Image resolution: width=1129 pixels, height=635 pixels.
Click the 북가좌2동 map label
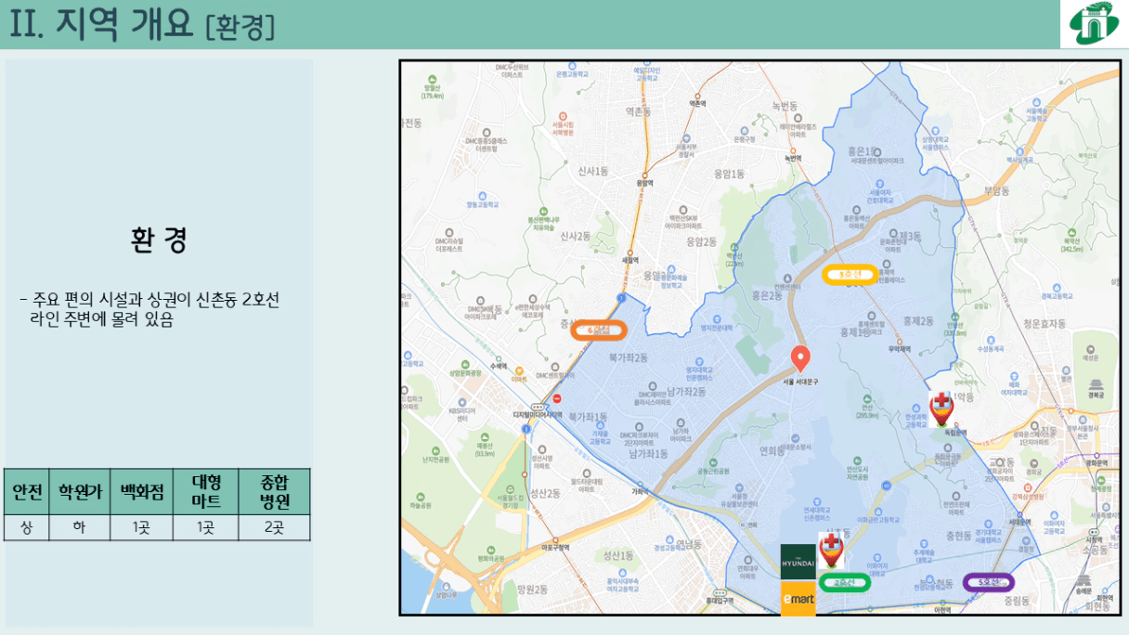click(628, 356)
